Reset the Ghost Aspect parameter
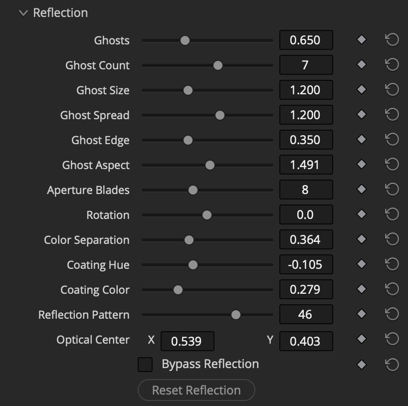This screenshot has height=406, width=408. click(392, 165)
